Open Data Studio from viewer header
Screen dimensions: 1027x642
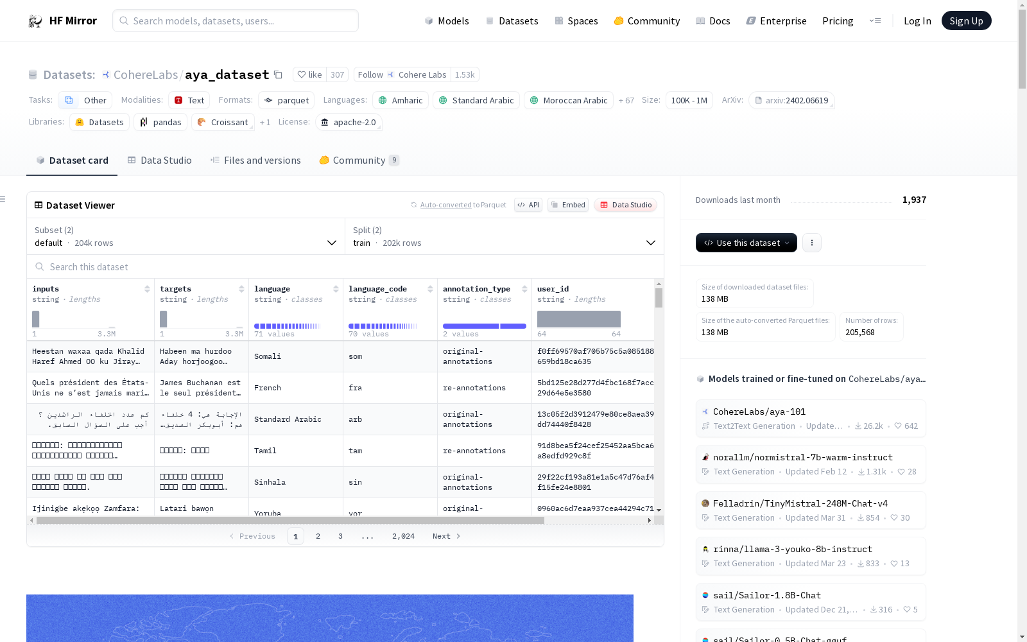(x=626, y=205)
